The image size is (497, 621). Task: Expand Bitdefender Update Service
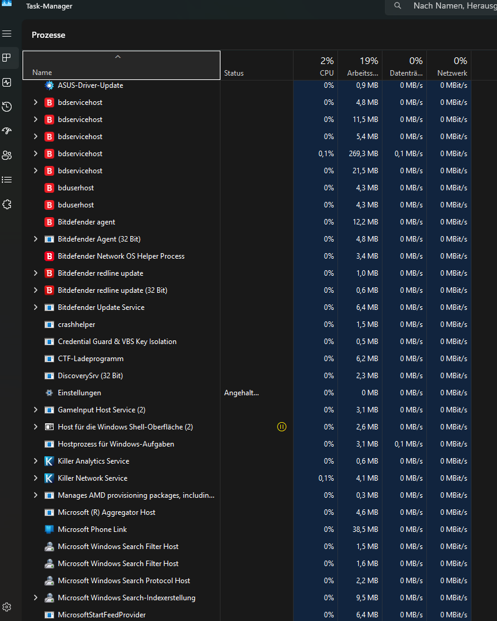(x=35, y=307)
